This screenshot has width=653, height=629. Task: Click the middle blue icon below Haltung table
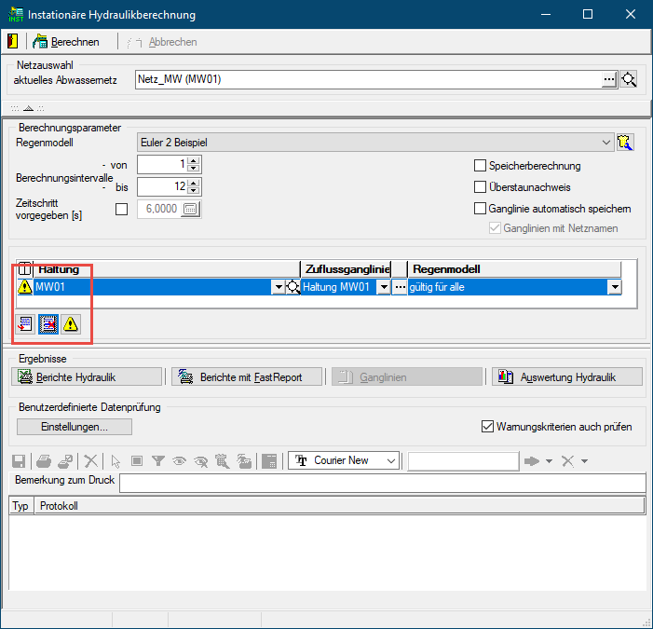click(48, 324)
